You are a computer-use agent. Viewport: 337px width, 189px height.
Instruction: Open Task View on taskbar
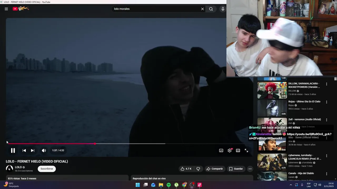tap(145, 185)
